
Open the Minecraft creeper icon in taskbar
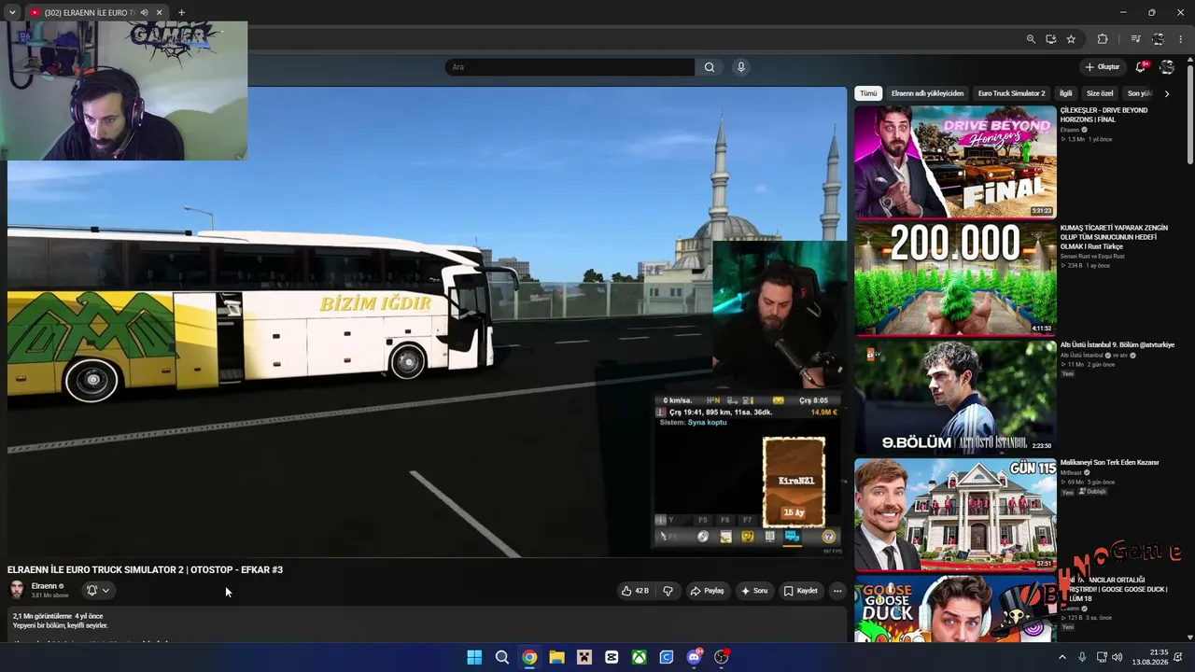pos(584,657)
